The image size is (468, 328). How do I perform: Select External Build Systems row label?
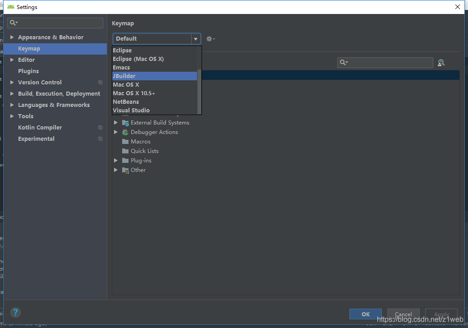click(x=160, y=123)
